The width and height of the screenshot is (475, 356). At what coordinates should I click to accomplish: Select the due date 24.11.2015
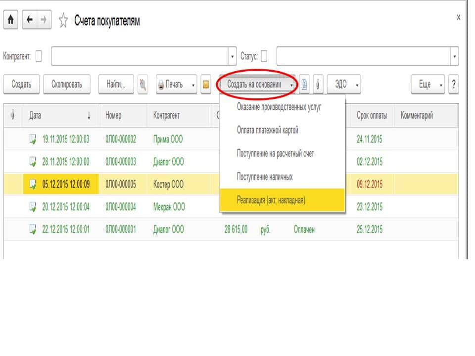pyautogui.click(x=369, y=139)
